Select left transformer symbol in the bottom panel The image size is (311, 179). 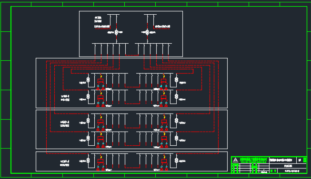88,160
